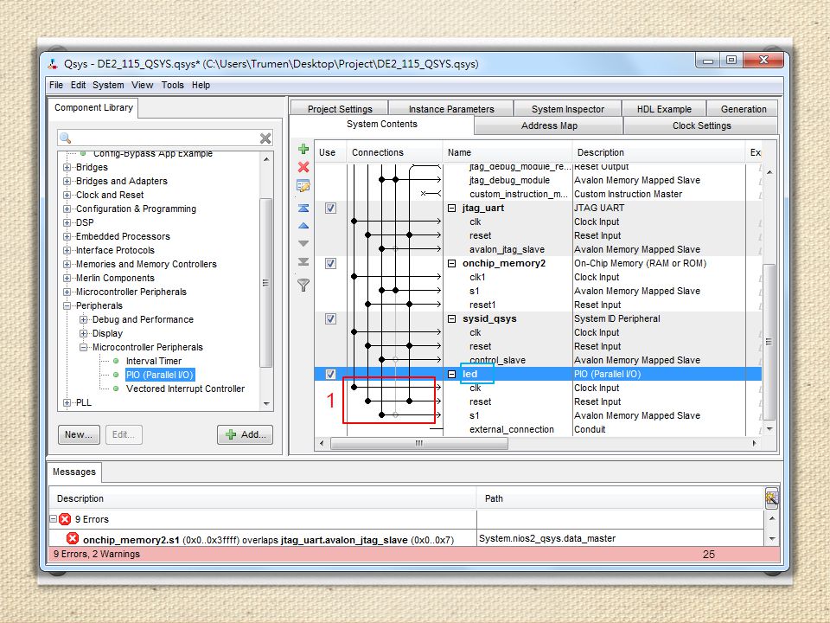Collapse the Microcontroller Peripherals subcategory under Peripherals
830x623 pixels.
point(83,347)
